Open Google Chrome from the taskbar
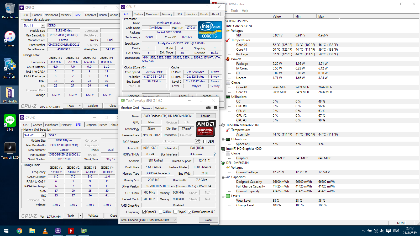420x236 pixels. coord(19,231)
